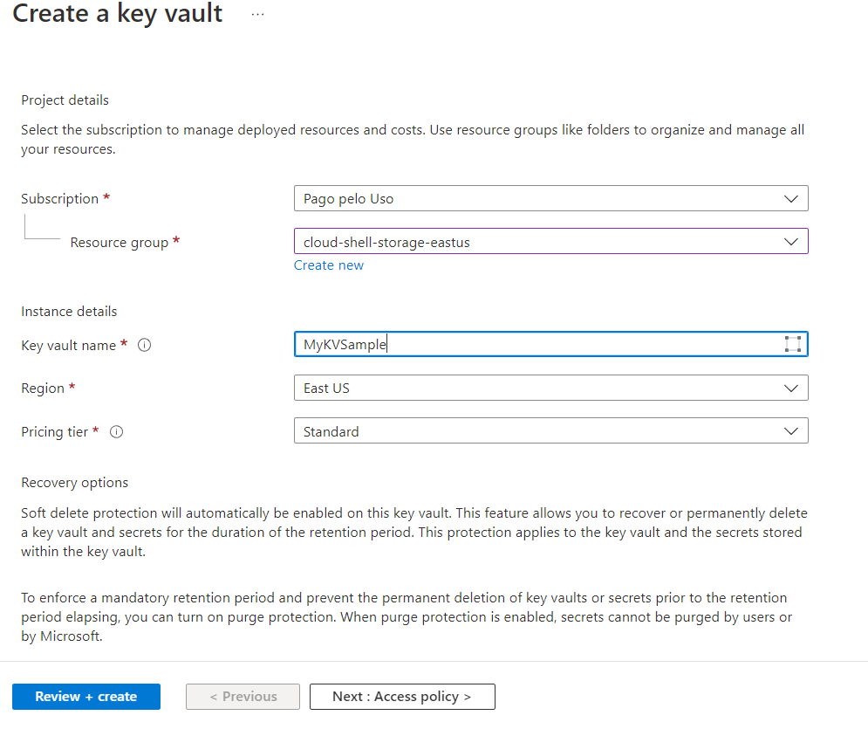Open the Subscription dropdown showing Pago pelo Uso
This screenshot has height=729, width=868.
pos(550,198)
